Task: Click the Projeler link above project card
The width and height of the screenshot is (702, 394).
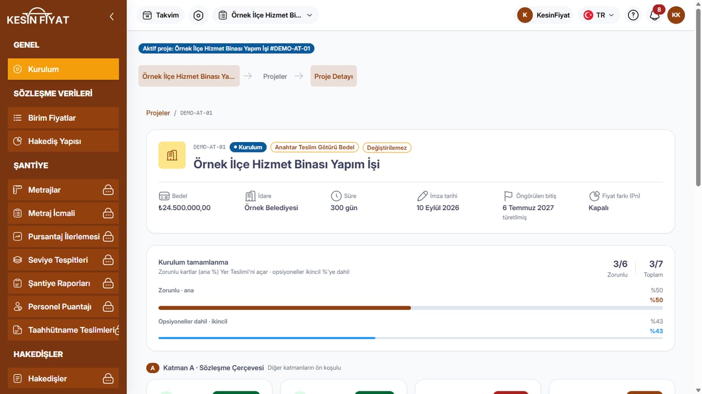Action: tap(158, 113)
